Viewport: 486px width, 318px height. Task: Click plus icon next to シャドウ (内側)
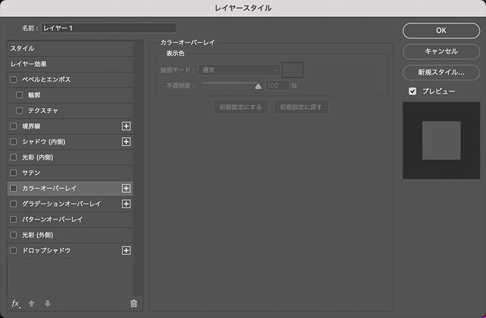[126, 142]
